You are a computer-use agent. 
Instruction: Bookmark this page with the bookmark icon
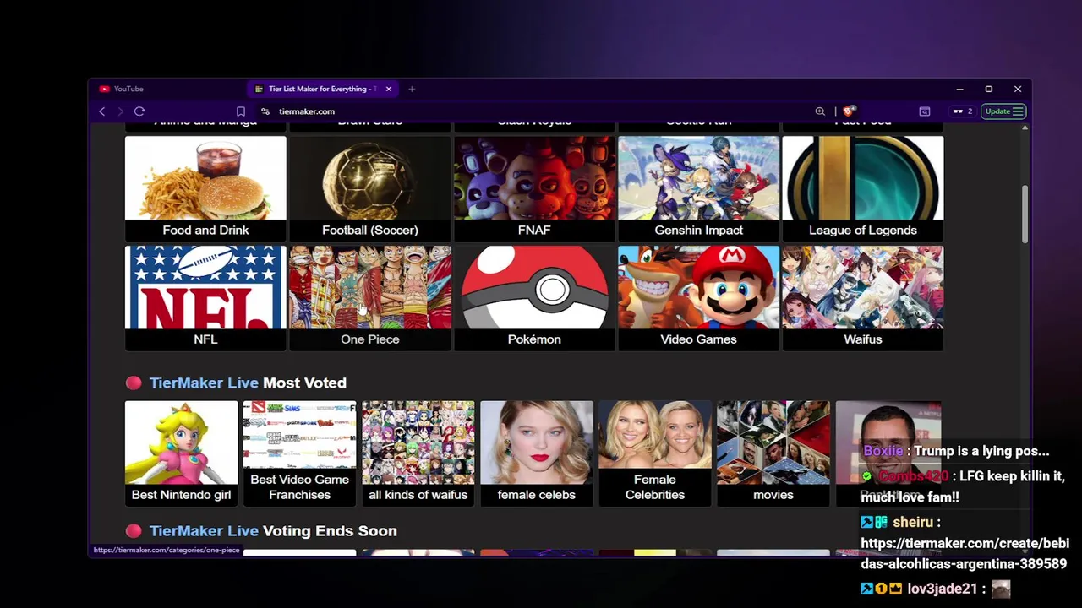pyautogui.click(x=241, y=111)
